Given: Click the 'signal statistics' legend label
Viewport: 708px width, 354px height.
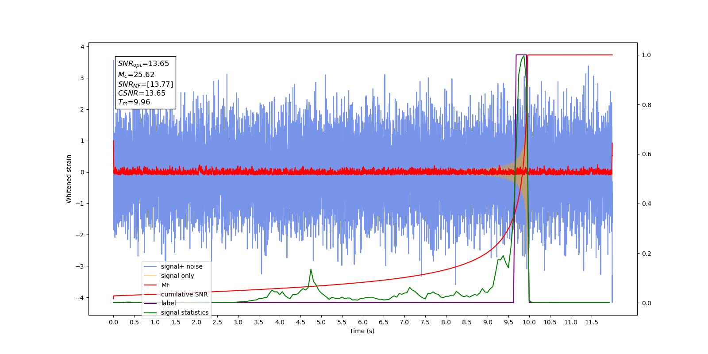Looking at the screenshot, I should pos(185,312).
